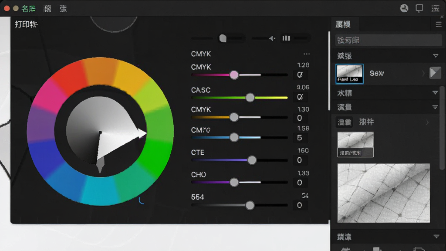
Task: Click the chevron right of the two pill tabs
Action: click(x=427, y=122)
